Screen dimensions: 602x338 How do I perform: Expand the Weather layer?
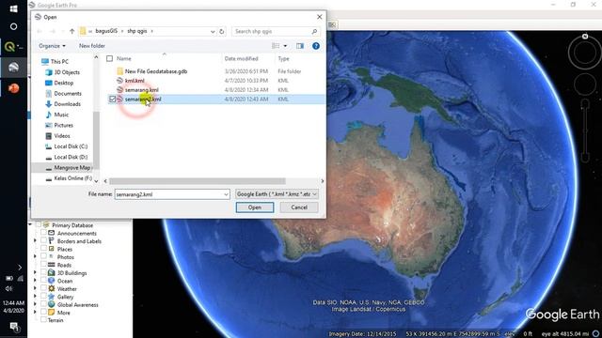tap(36, 288)
